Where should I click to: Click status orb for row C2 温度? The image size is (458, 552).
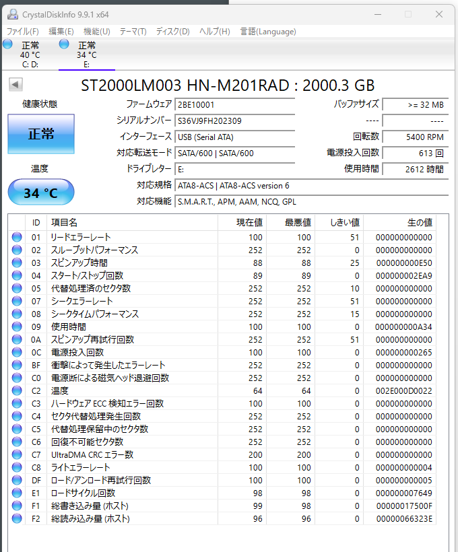pos(17,390)
